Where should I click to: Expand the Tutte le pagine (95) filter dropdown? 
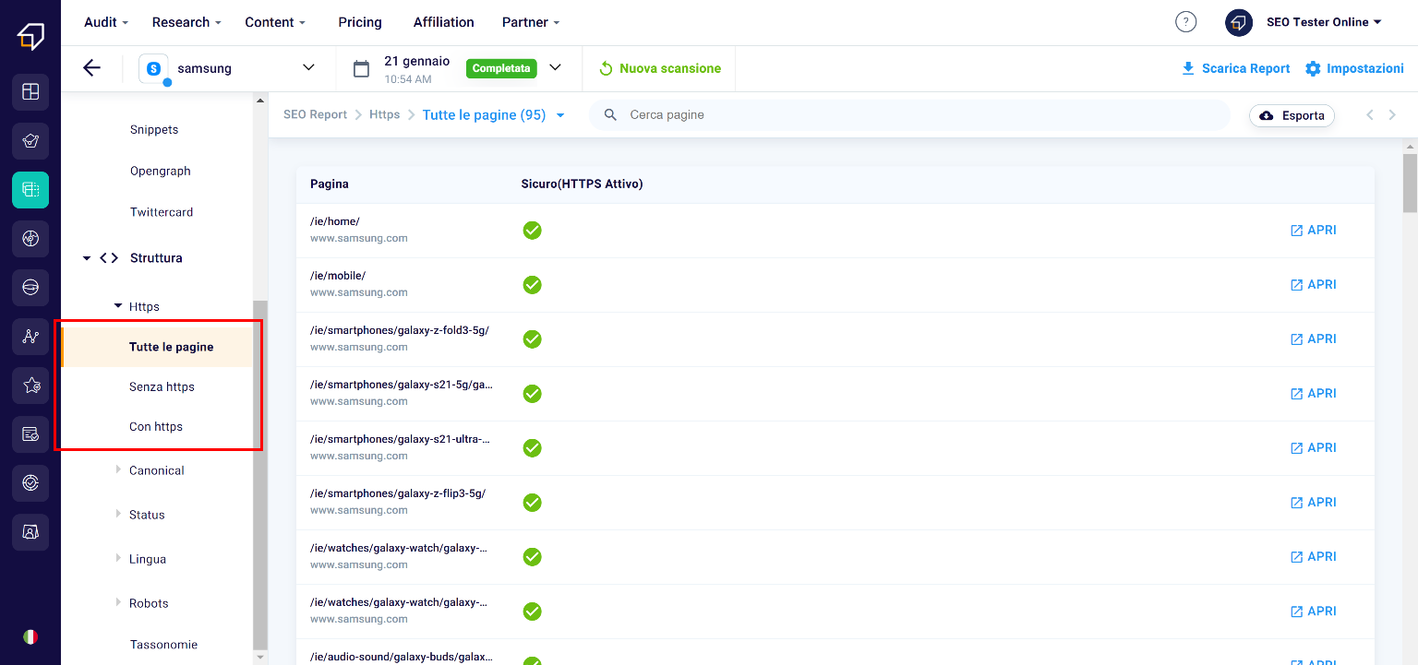(560, 116)
